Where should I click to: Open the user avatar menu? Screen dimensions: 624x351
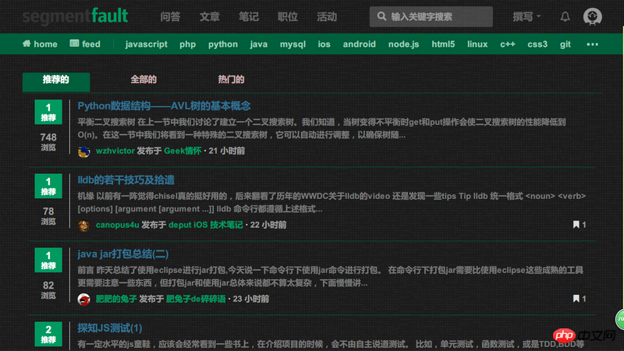[592, 16]
